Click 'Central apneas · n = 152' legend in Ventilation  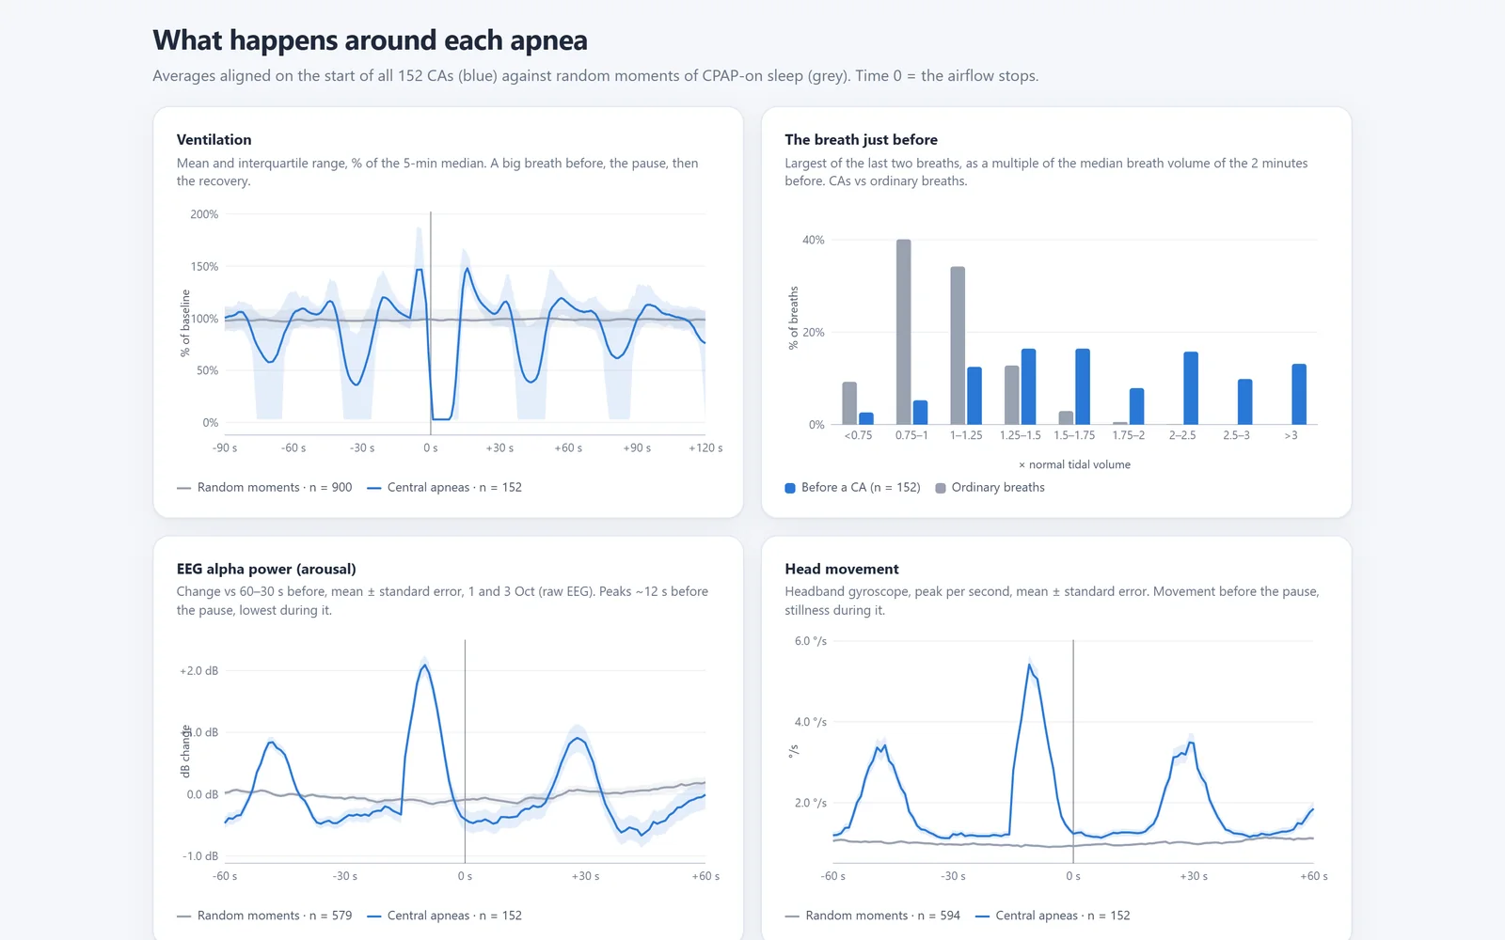(444, 487)
